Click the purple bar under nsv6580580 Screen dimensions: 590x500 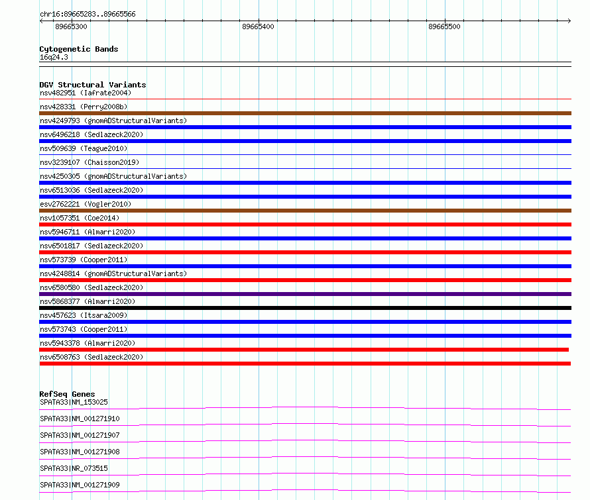pos(305,294)
